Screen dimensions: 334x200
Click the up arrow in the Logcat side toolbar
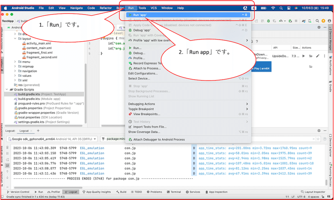[x=7, y=172]
